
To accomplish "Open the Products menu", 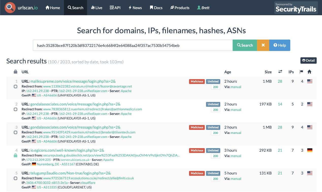I will [x=180, y=8].
